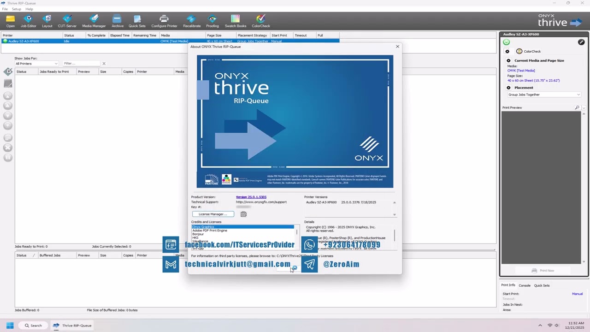Clear the filter with the X button
Screen dimensions: 590x332
(104, 64)
